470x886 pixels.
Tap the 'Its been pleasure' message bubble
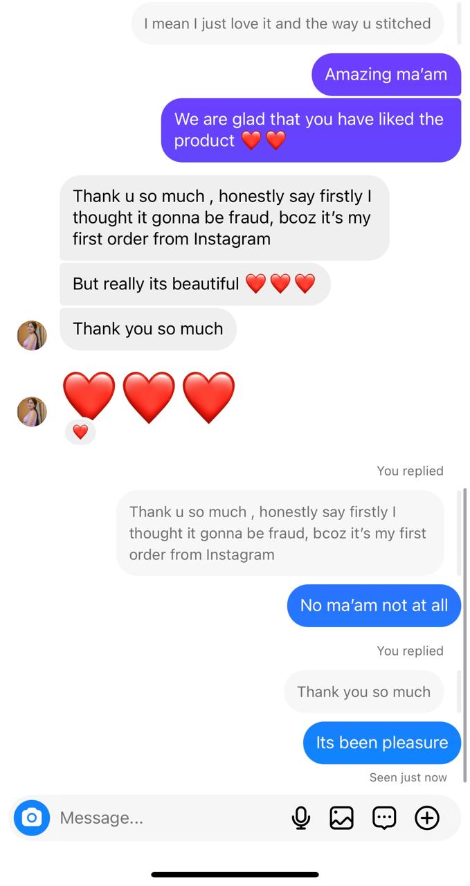point(381,743)
